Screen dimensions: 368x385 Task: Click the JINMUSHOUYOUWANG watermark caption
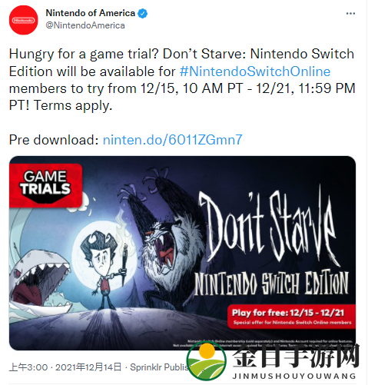coord(294,376)
